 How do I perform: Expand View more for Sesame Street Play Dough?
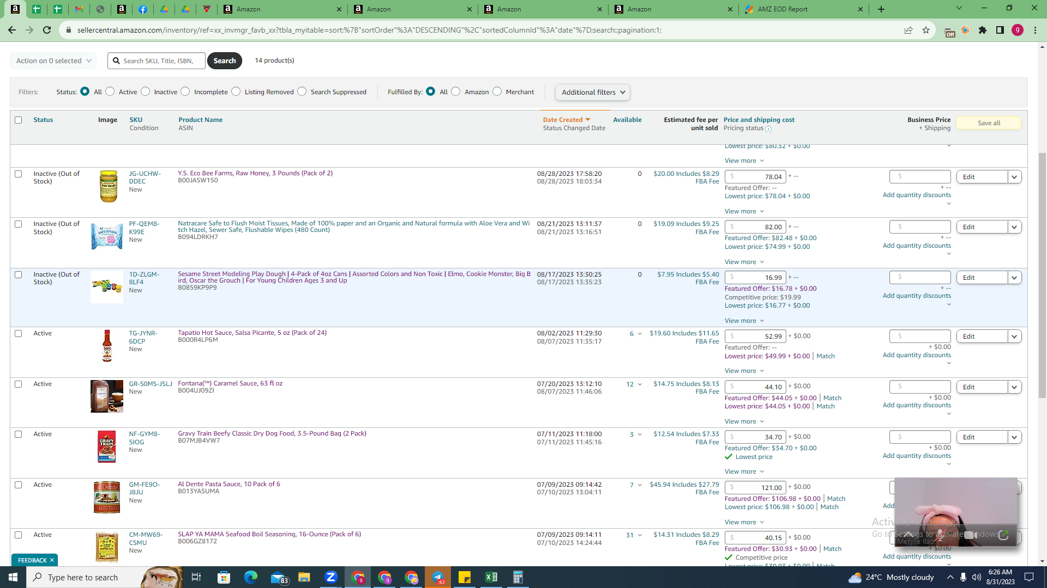pos(744,321)
